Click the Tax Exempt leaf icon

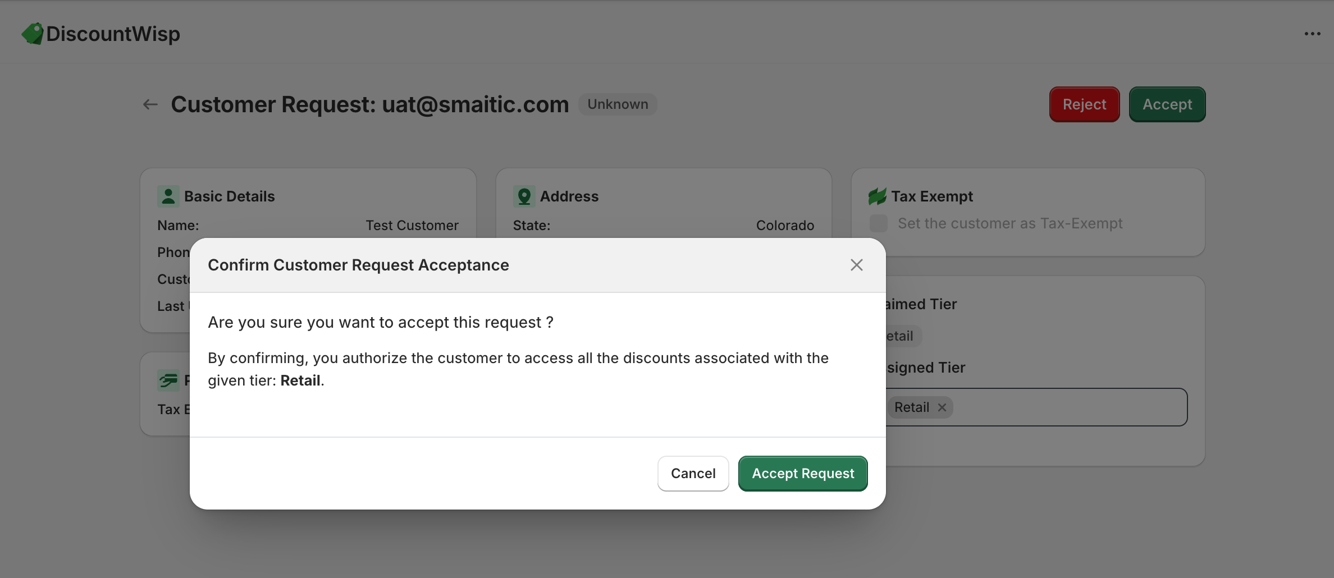(877, 196)
